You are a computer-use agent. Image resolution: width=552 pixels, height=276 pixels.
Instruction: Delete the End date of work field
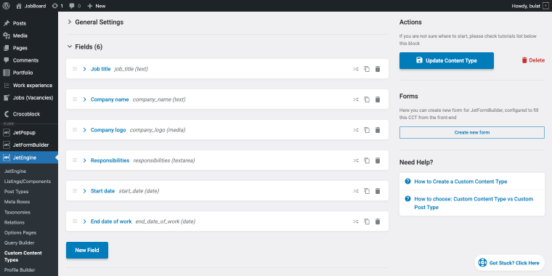[x=378, y=222]
